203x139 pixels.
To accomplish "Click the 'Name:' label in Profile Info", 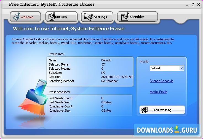I will [x=53, y=60].
